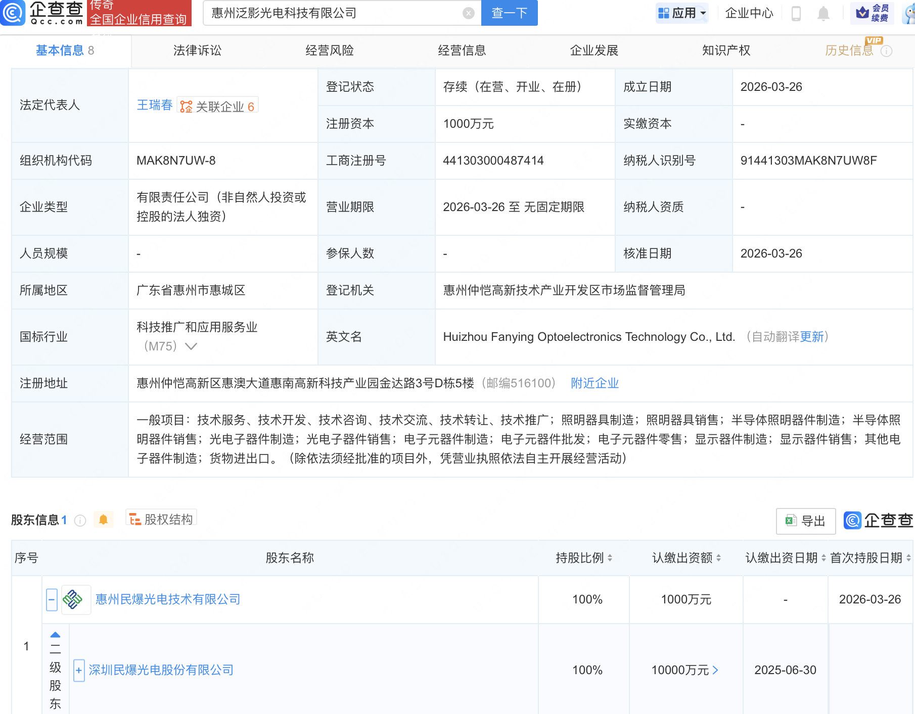Expand the 国标行业 M75 chevron
The height and width of the screenshot is (714, 915).
pos(191,346)
